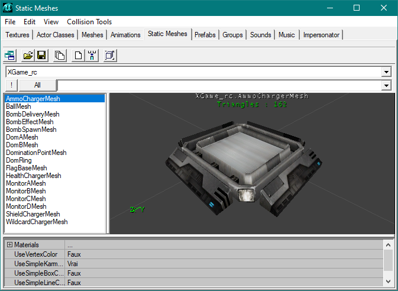
Task: Click the cube realtime preview icon
Action: coord(110,55)
